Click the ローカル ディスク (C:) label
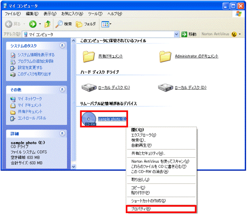Image resolution: width=247 pixels, height=215 pixels. pyautogui.click(x=114, y=88)
